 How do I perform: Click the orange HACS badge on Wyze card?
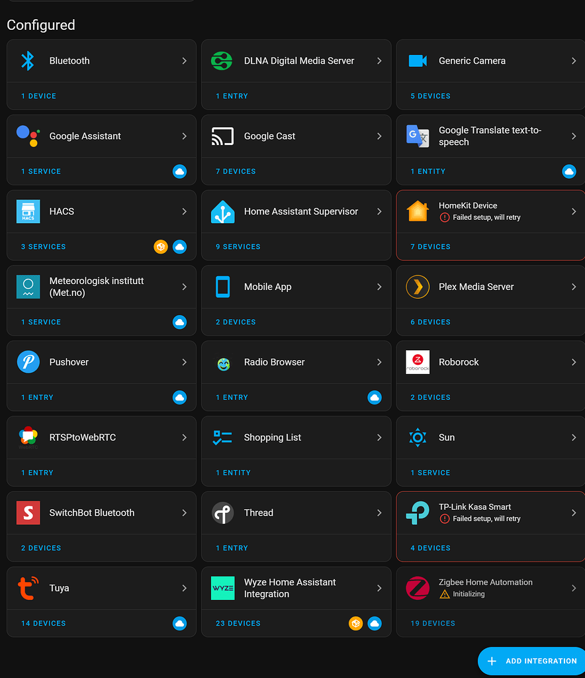tap(355, 623)
